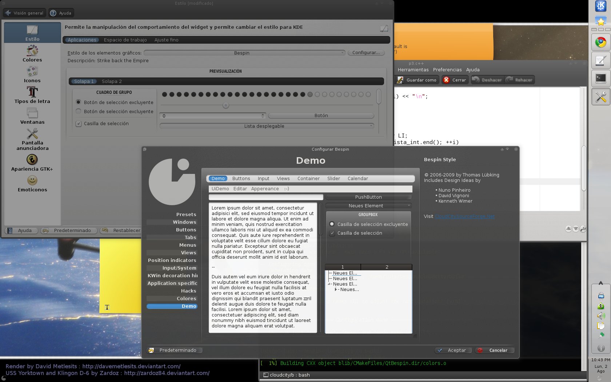Click the volume tray icon
611x382 pixels.
601,316
